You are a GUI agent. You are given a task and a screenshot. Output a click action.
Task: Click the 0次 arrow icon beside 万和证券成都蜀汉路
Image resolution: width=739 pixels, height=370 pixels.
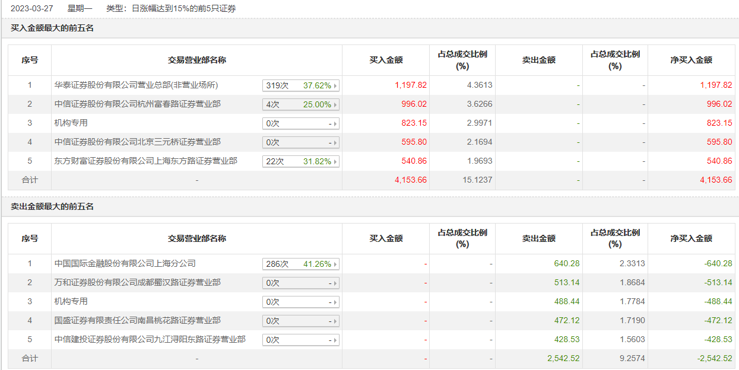click(335, 283)
